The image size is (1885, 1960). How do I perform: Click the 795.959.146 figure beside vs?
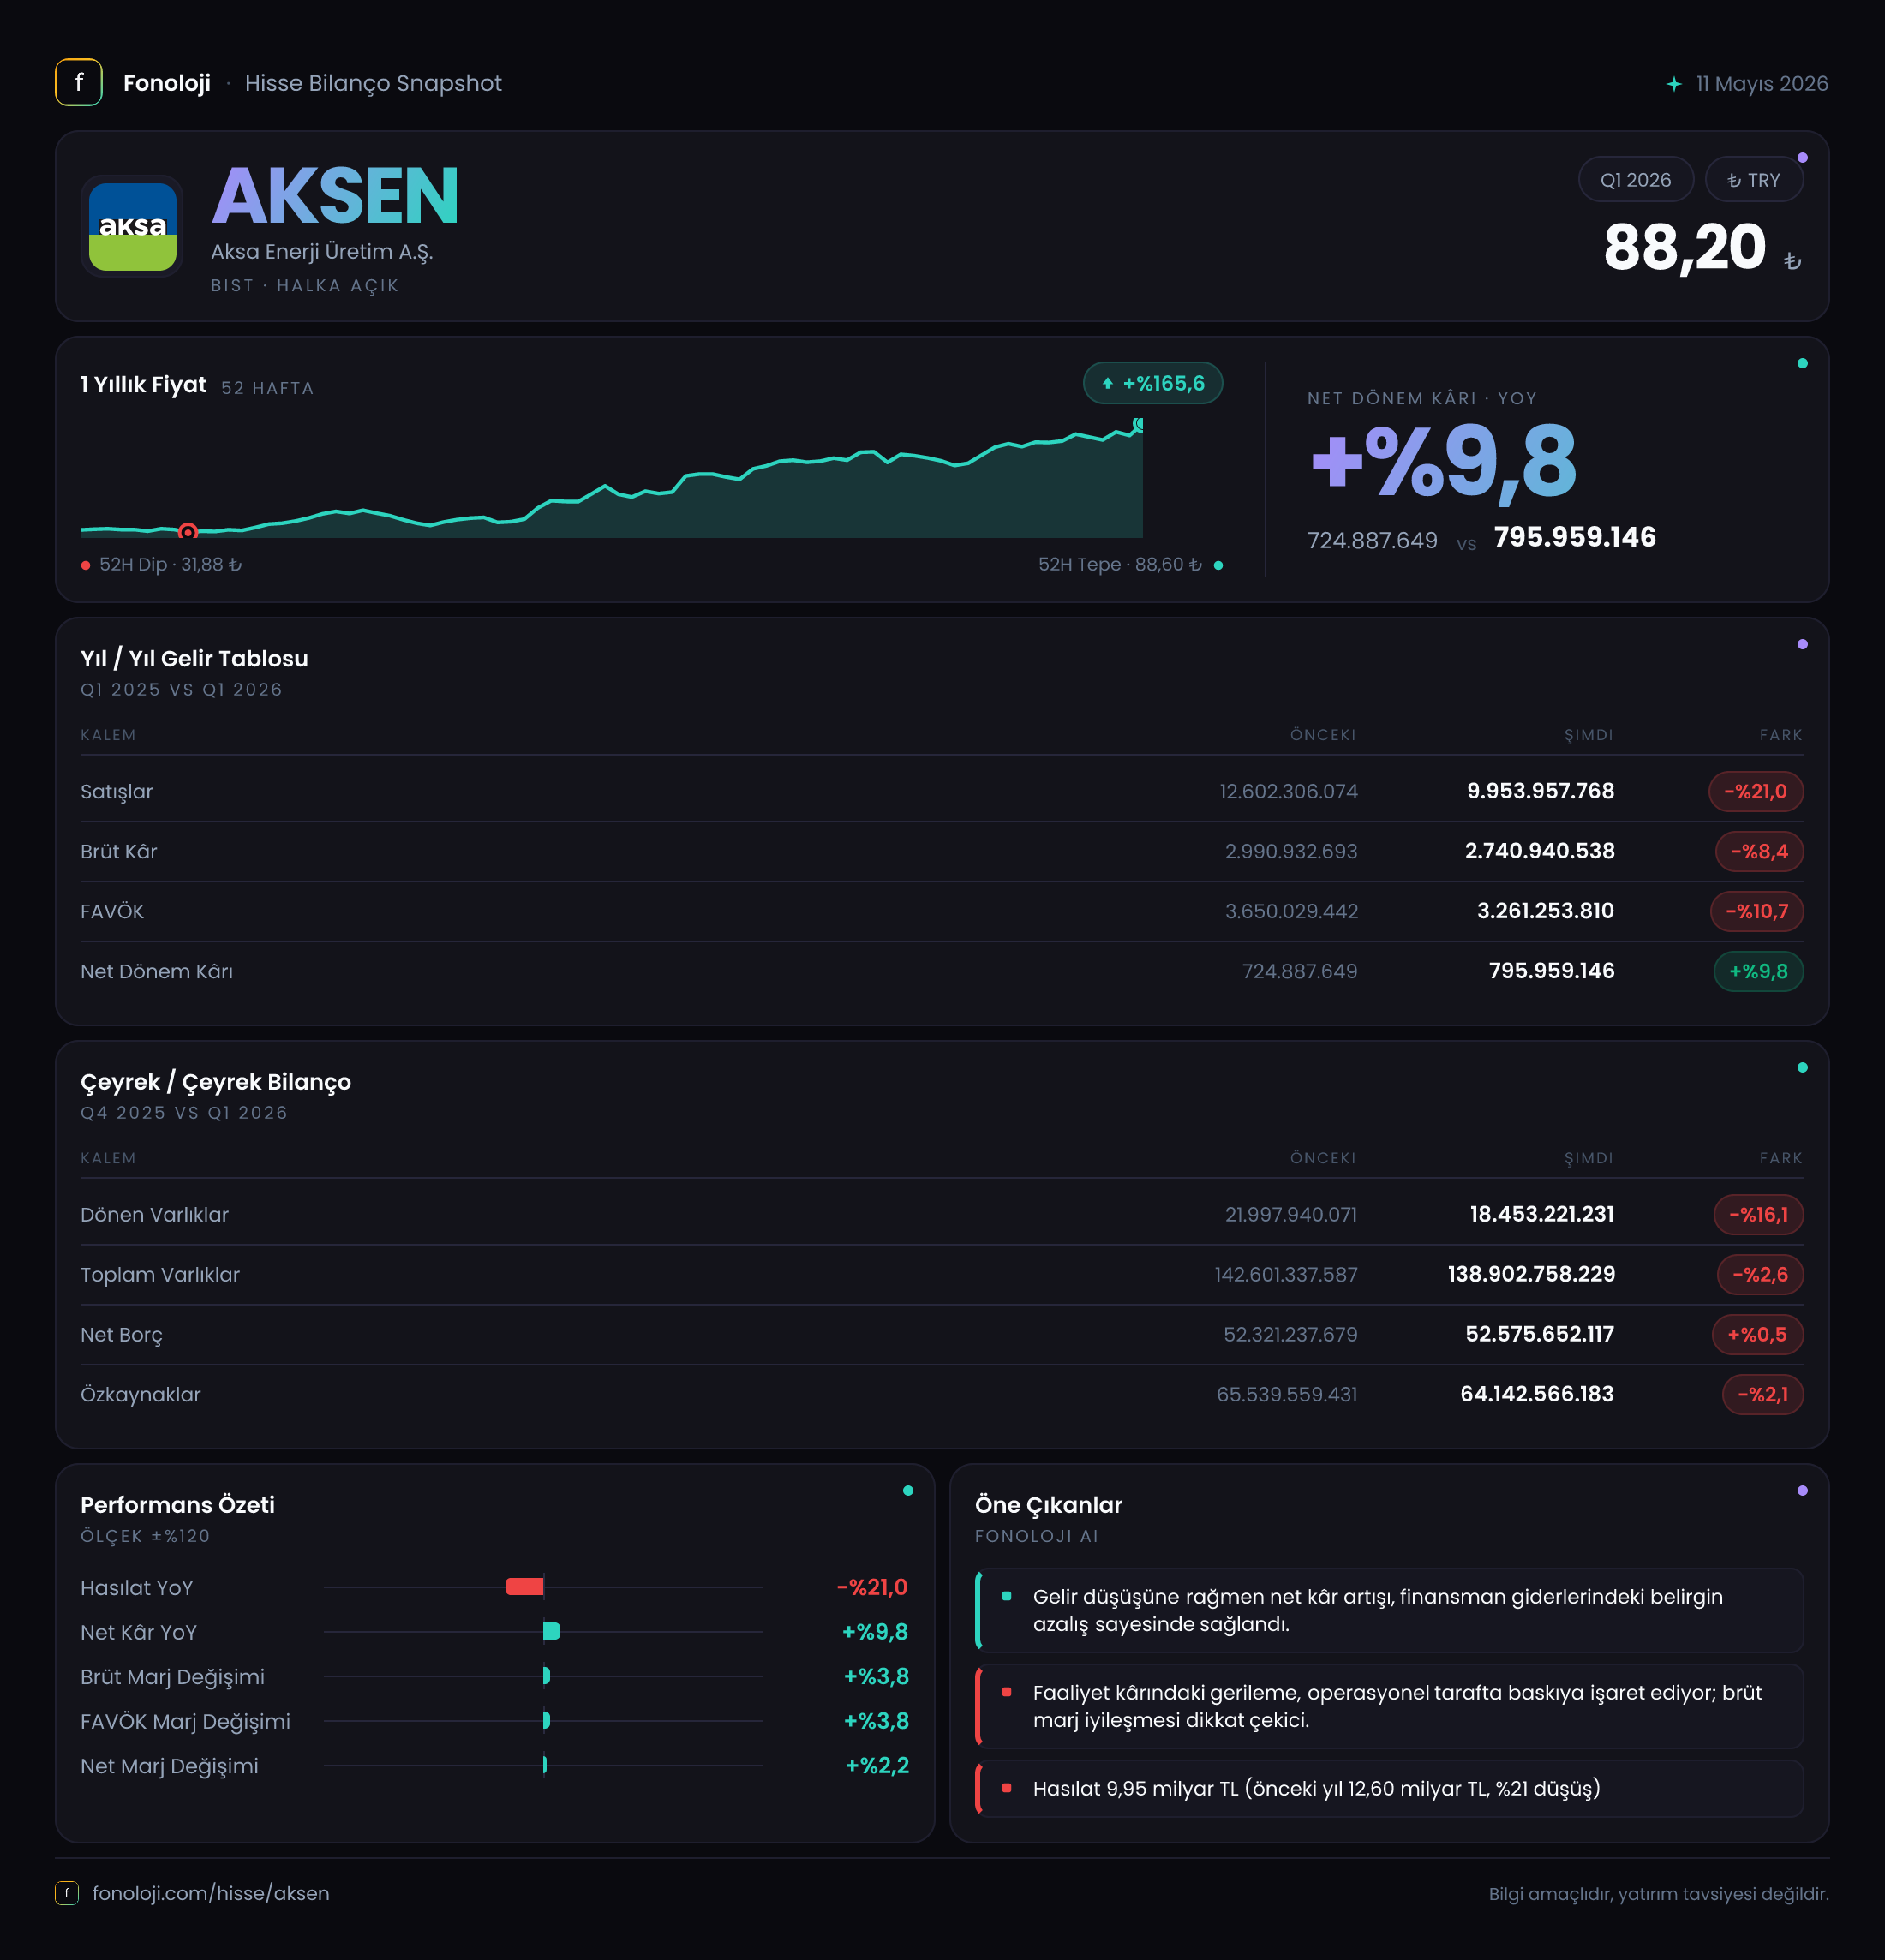tap(1574, 537)
